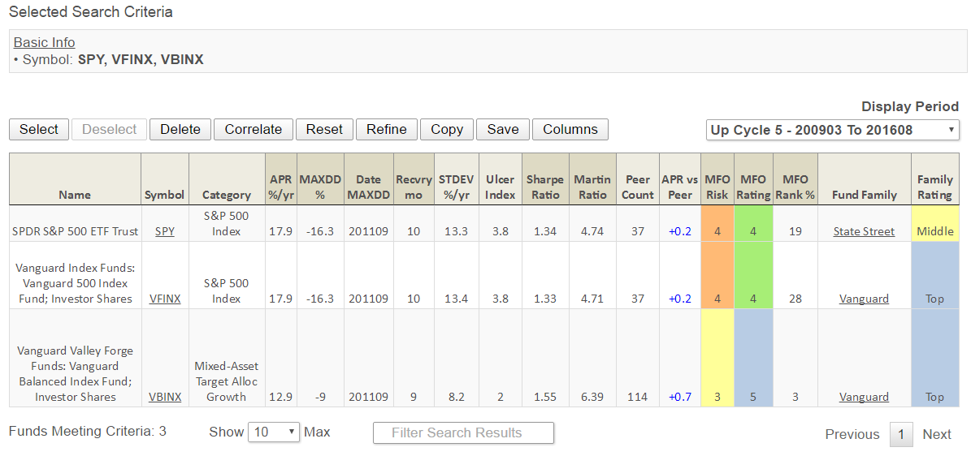Open the Refine search option
Image resolution: width=971 pixels, height=456 pixels.
tap(386, 130)
